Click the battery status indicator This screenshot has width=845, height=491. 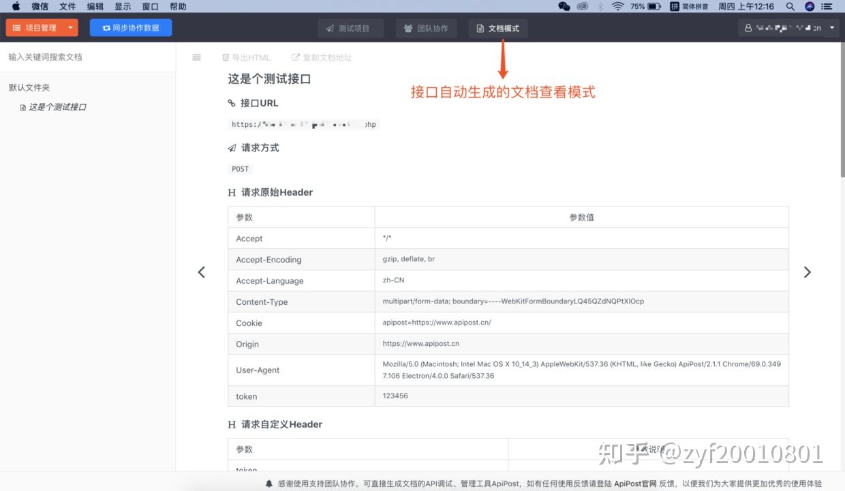click(x=645, y=6)
